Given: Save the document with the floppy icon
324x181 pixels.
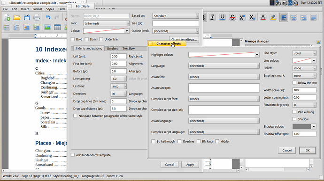Looking at the screenshot, I should pyautogui.click(x=27, y=17).
